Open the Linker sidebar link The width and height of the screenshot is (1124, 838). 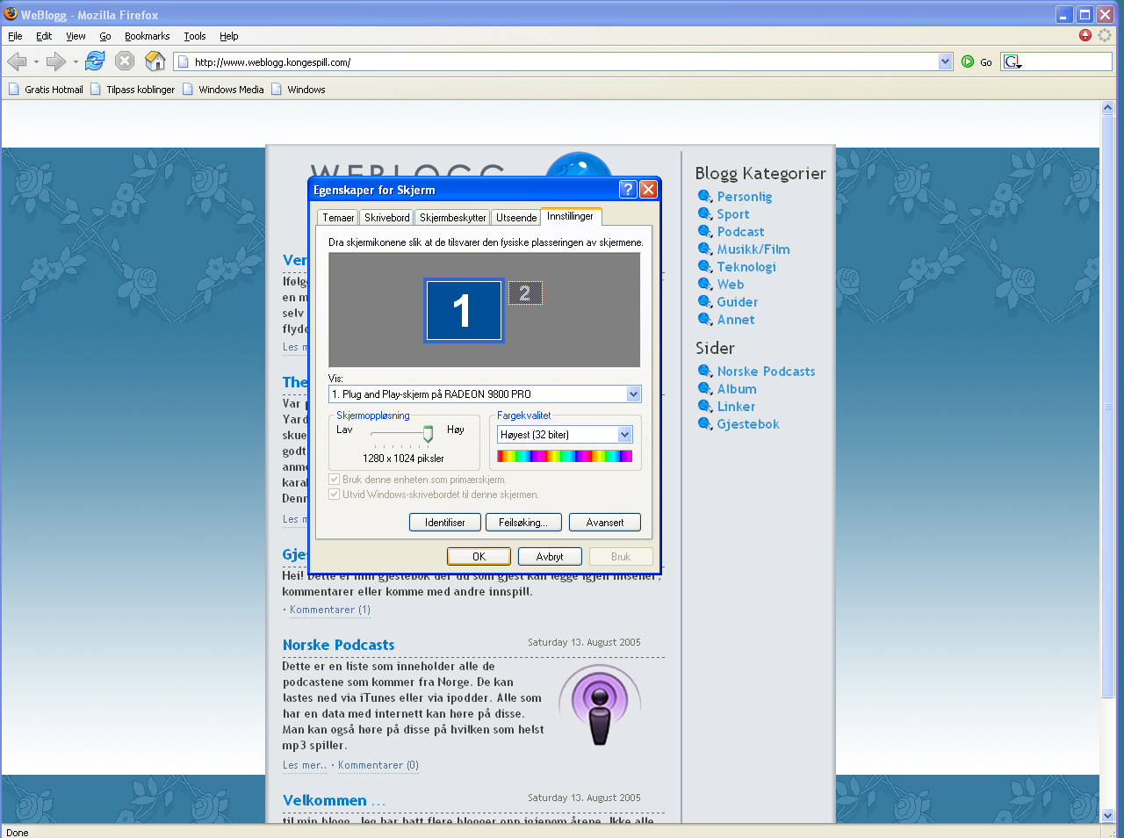(x=736, y=406)
